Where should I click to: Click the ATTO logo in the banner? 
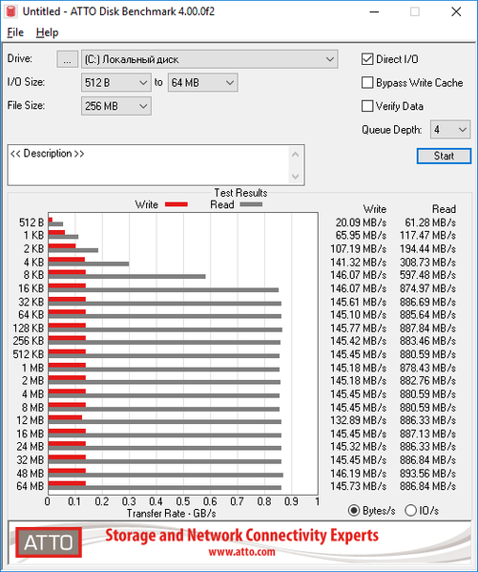pyautogui.click(x=49, y=542)
